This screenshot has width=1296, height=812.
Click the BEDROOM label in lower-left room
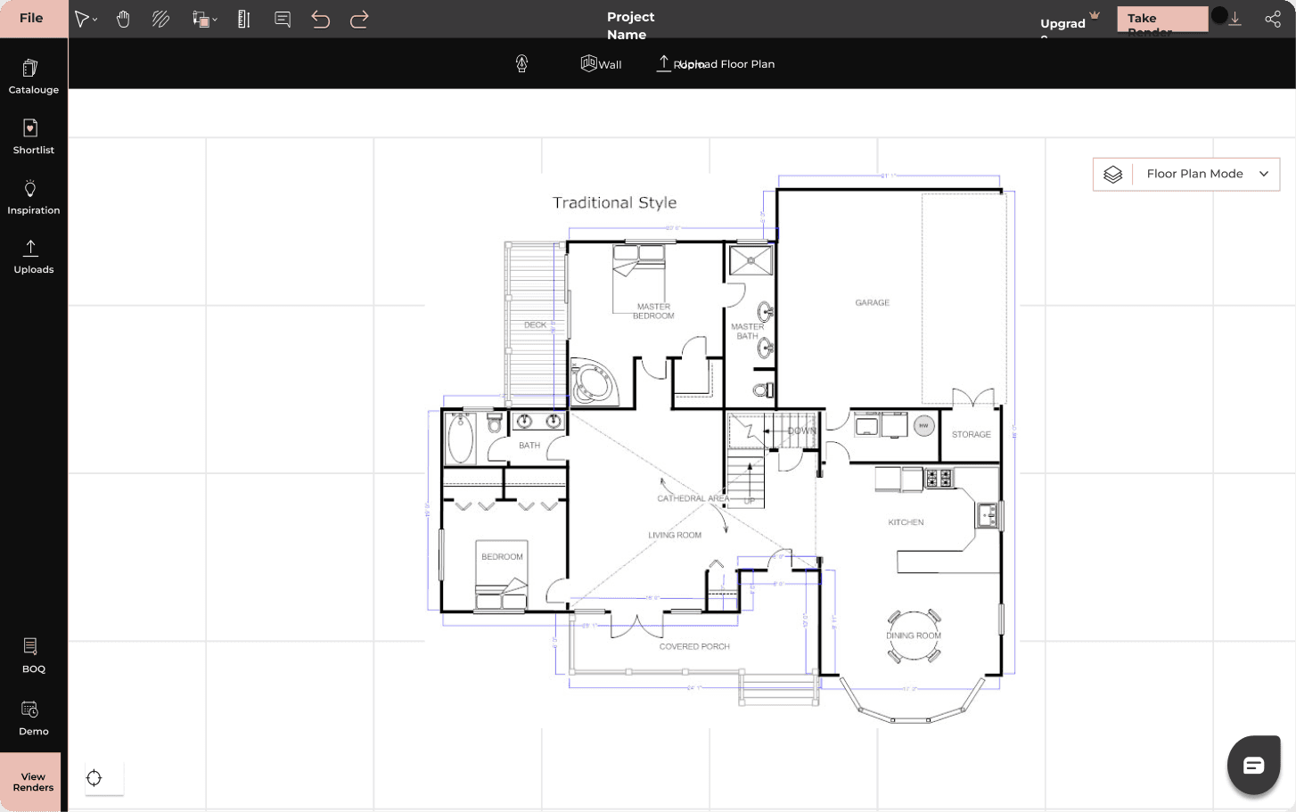[502, 557]
